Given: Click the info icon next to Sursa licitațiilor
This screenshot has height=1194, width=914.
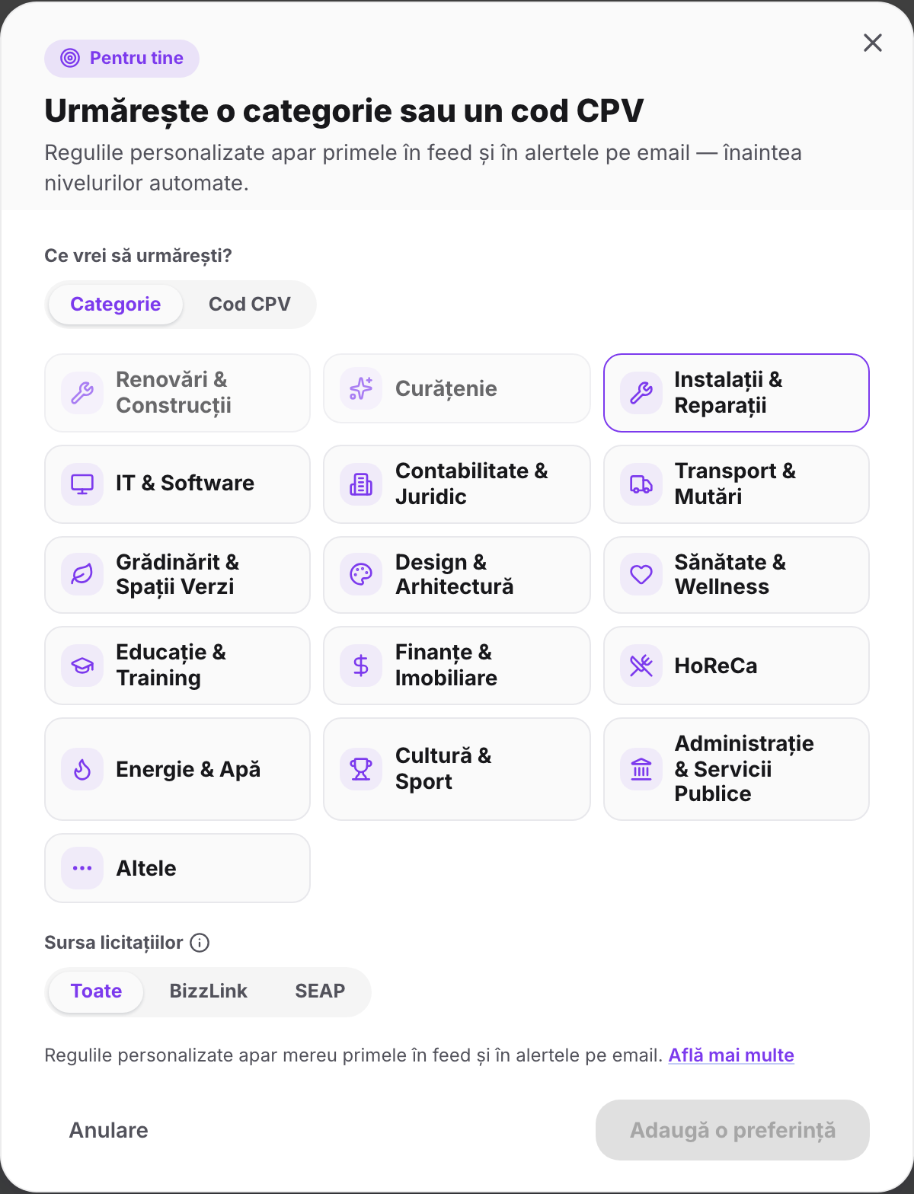Looking at the screenshot, I should point(200,943).
